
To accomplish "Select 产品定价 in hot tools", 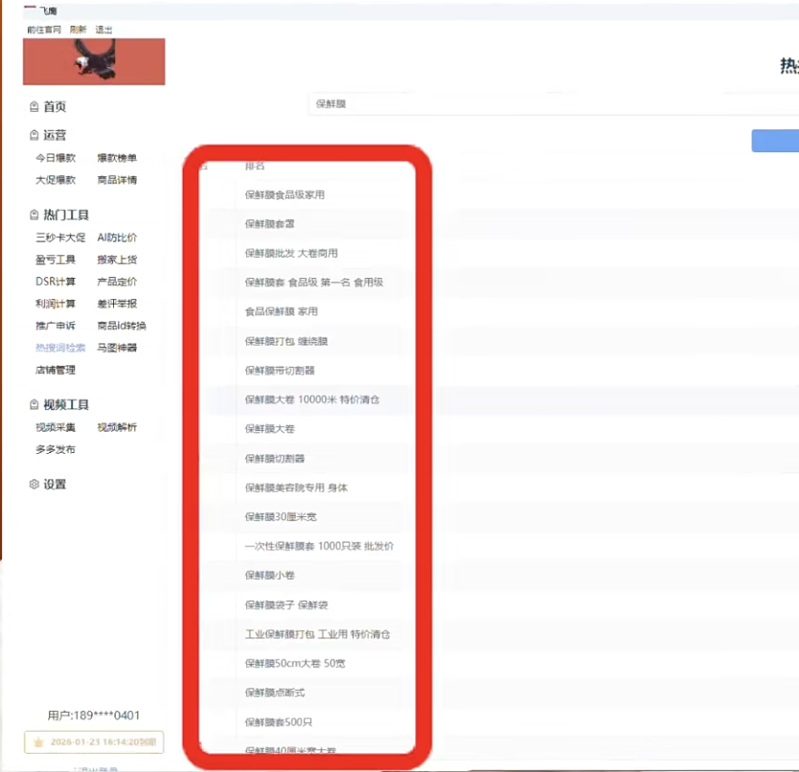I will [117, 282].
